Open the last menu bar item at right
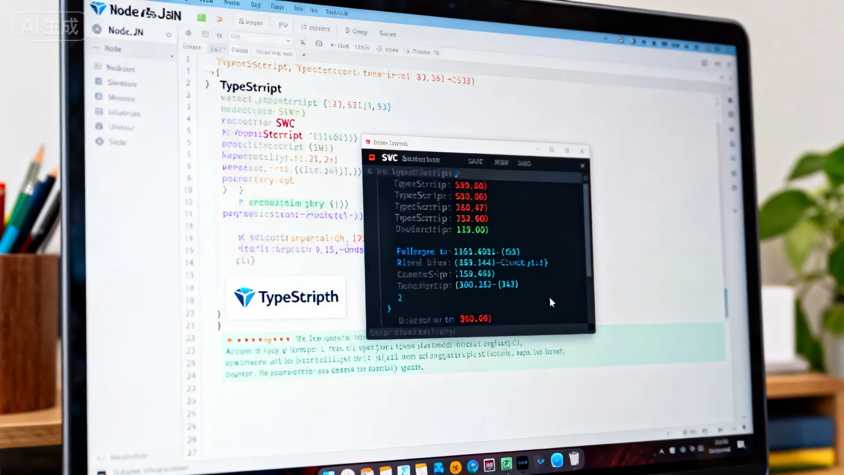This screenshot has height=475, width=844. tap(337, 12)
